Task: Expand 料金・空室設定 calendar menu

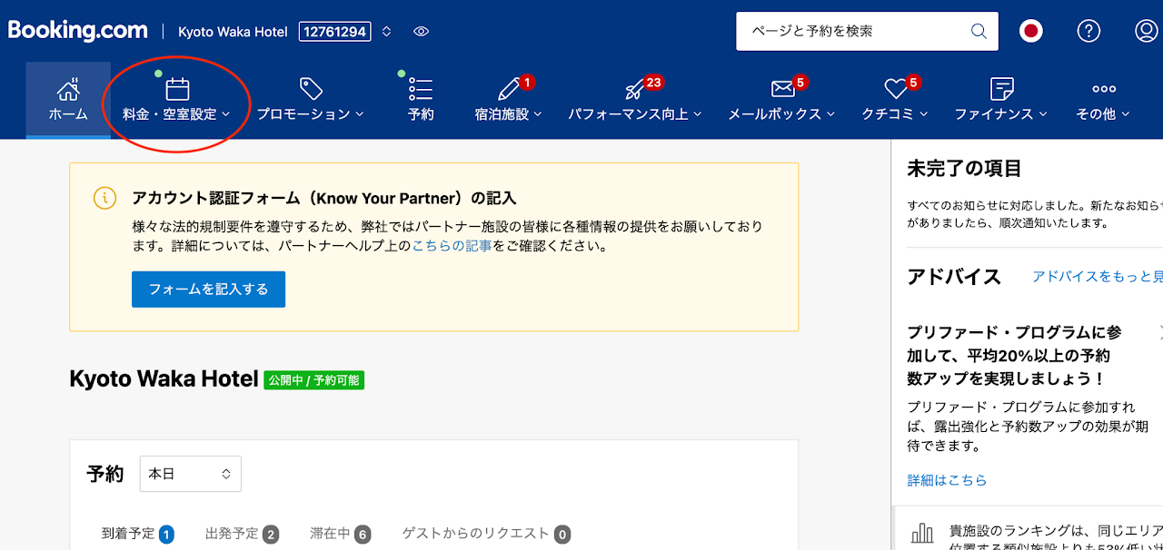Action: coord(177,100)
